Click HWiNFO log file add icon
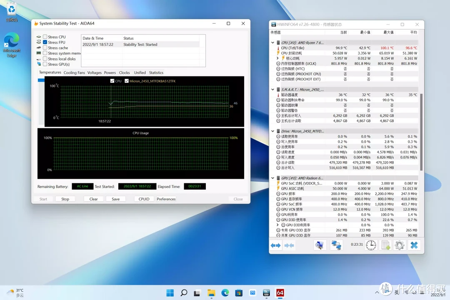The height and width of the screenshot is (300, 450). point(385,245)
